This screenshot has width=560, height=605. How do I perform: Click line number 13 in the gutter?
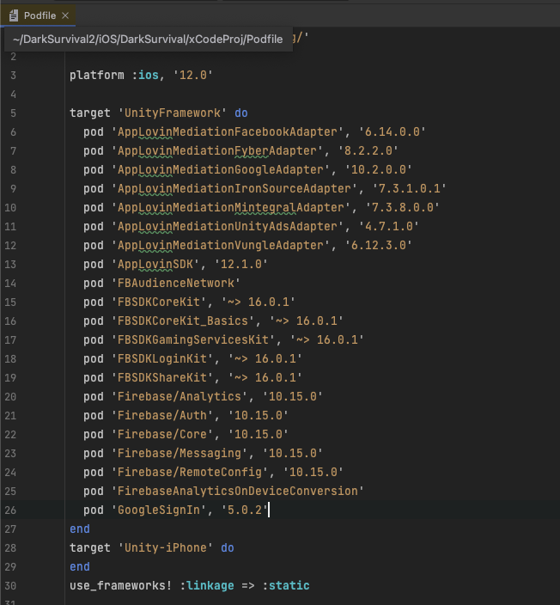coord(13,264)
